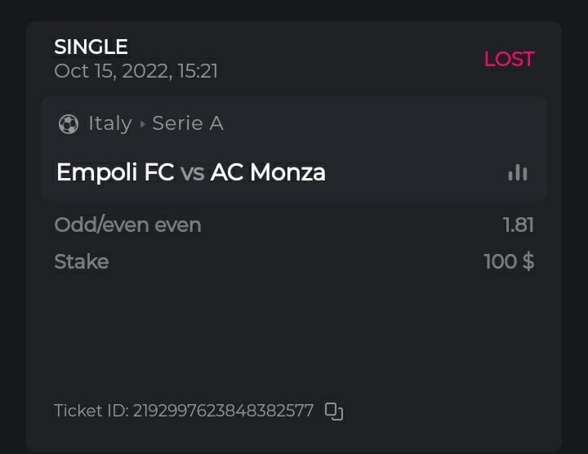Click the 'vs' text between teams
The height and width of the screenshot is (454, 588).
click(192, 173)
